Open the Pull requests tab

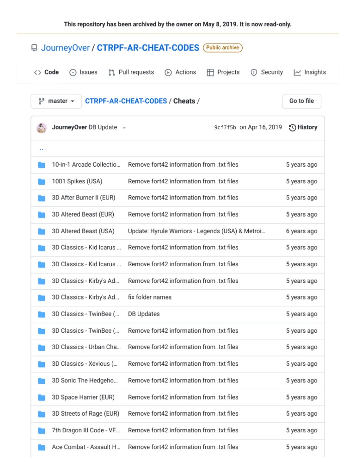tap(131, 73)
